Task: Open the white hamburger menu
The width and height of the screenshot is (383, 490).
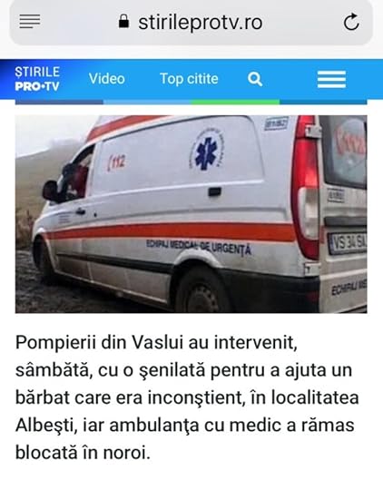Action: [331, 79]
